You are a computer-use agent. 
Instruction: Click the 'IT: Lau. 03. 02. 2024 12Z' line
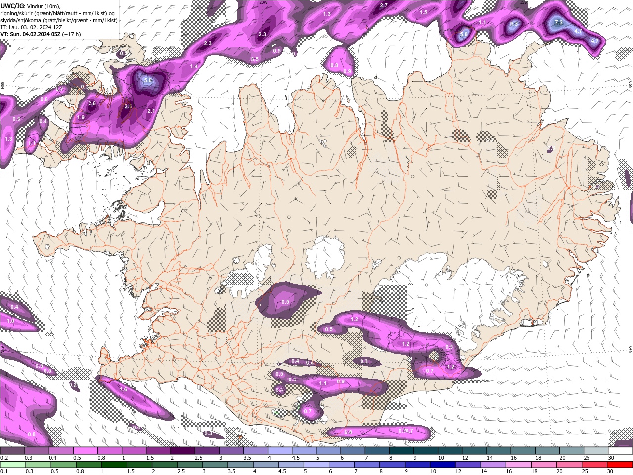tap(31, 27)
